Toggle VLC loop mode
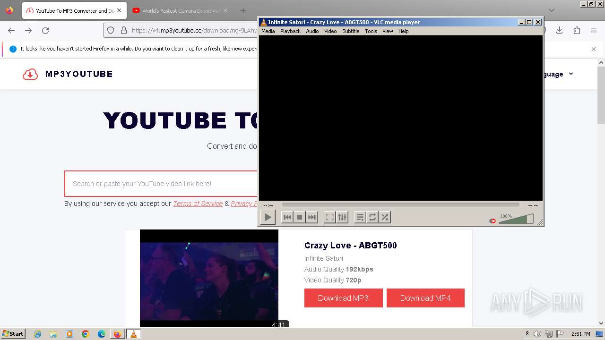This screenshot has height=340, width=605. 372,217
